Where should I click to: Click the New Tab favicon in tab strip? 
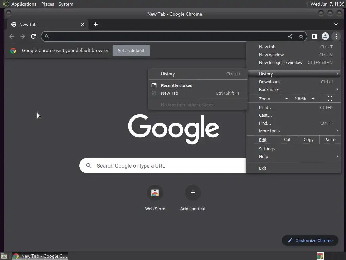[14, 24]
